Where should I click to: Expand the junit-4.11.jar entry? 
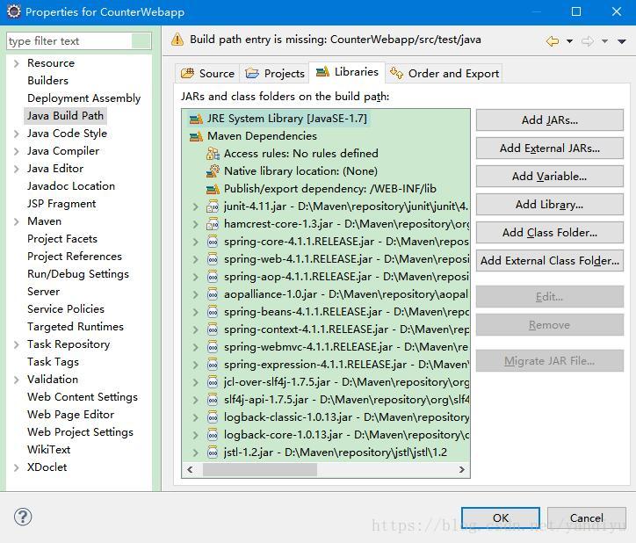point(196,206)
